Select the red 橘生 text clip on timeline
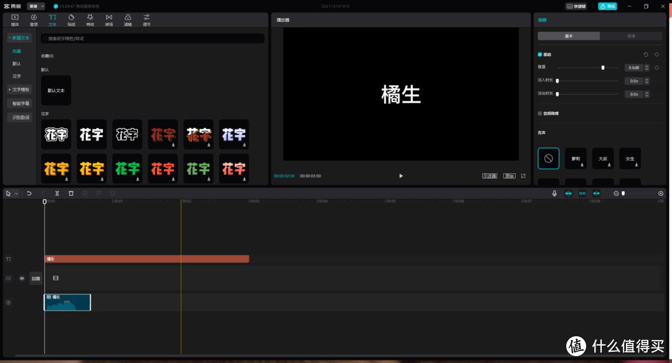 tap(147, 259)
